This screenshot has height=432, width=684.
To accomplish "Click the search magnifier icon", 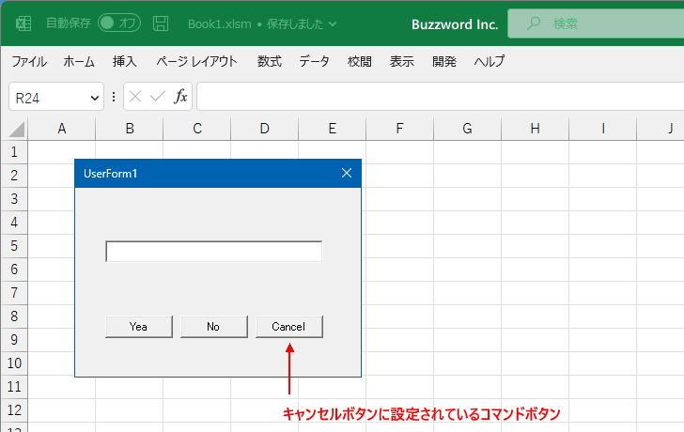I will (534, 23).
